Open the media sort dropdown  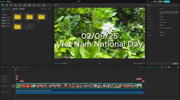[x=46, y=9]
